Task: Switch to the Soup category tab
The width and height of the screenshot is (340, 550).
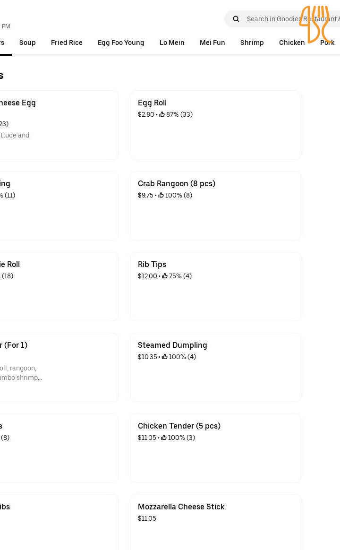Action: [27, 43]
